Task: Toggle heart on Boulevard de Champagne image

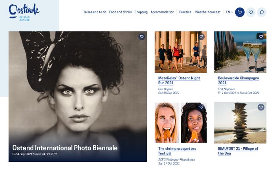Action: point(261,37)
